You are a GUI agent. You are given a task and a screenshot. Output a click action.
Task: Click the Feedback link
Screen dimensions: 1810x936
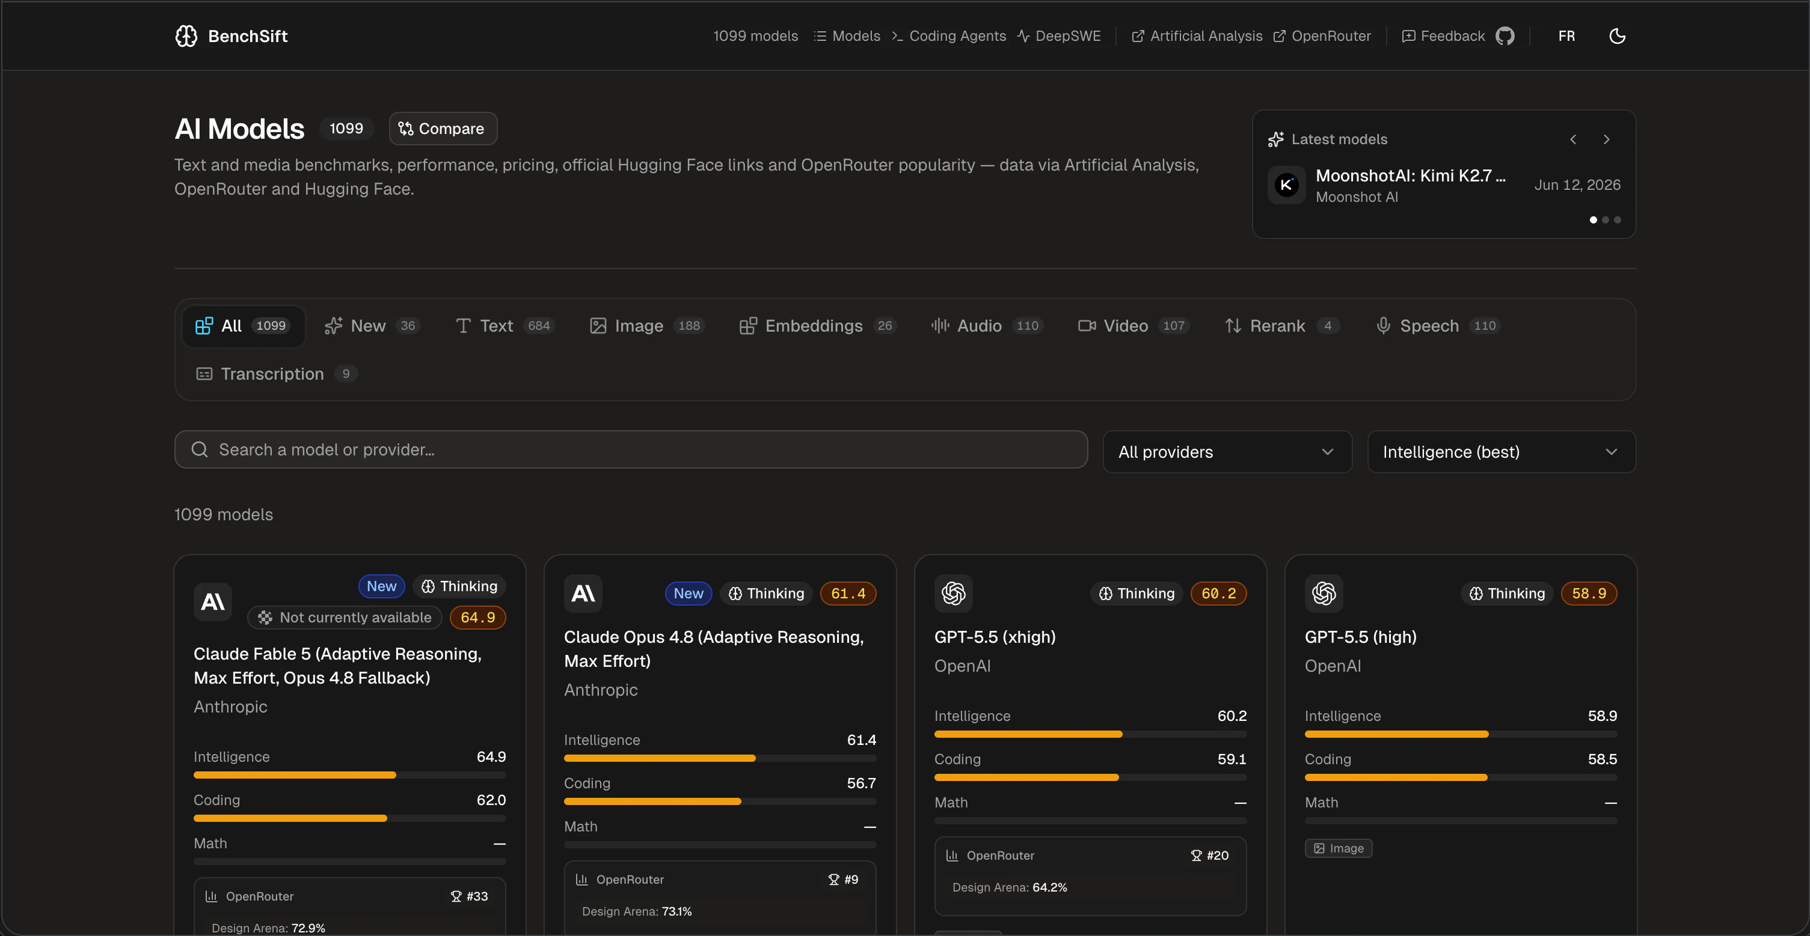point(1443,36)
